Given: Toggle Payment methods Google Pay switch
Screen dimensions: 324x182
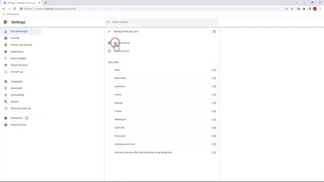Looking at the screenshot, I should point(214,153).
